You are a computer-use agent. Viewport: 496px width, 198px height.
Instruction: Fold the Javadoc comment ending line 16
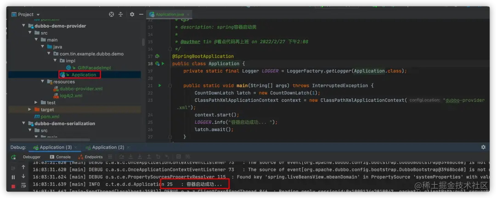(170, 49)
